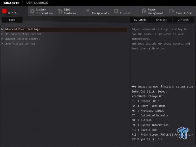Click the Chipset chip icon
Viewport: 196px width, 147px height.
(x=116, y=11)
